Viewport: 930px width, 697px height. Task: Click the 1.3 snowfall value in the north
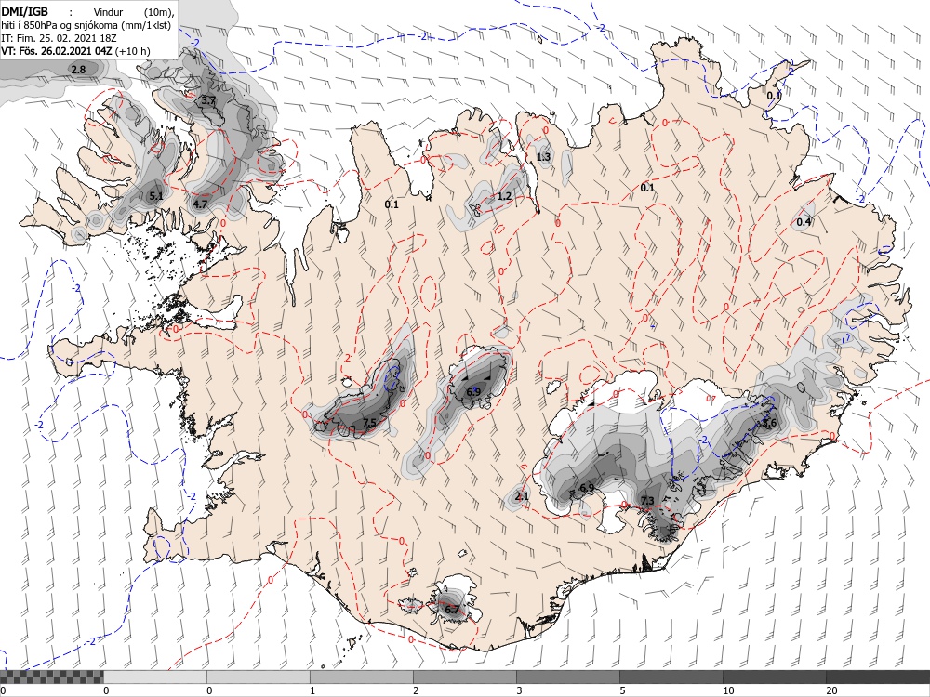tap(543, 157)
